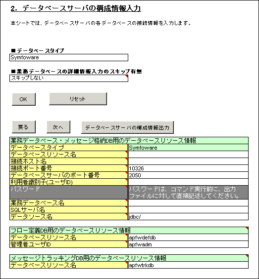The height and width of the screenshot is (279, 259).
Task: Click データベースサーバの構成情報出力 button
Action: pos(127,127)
